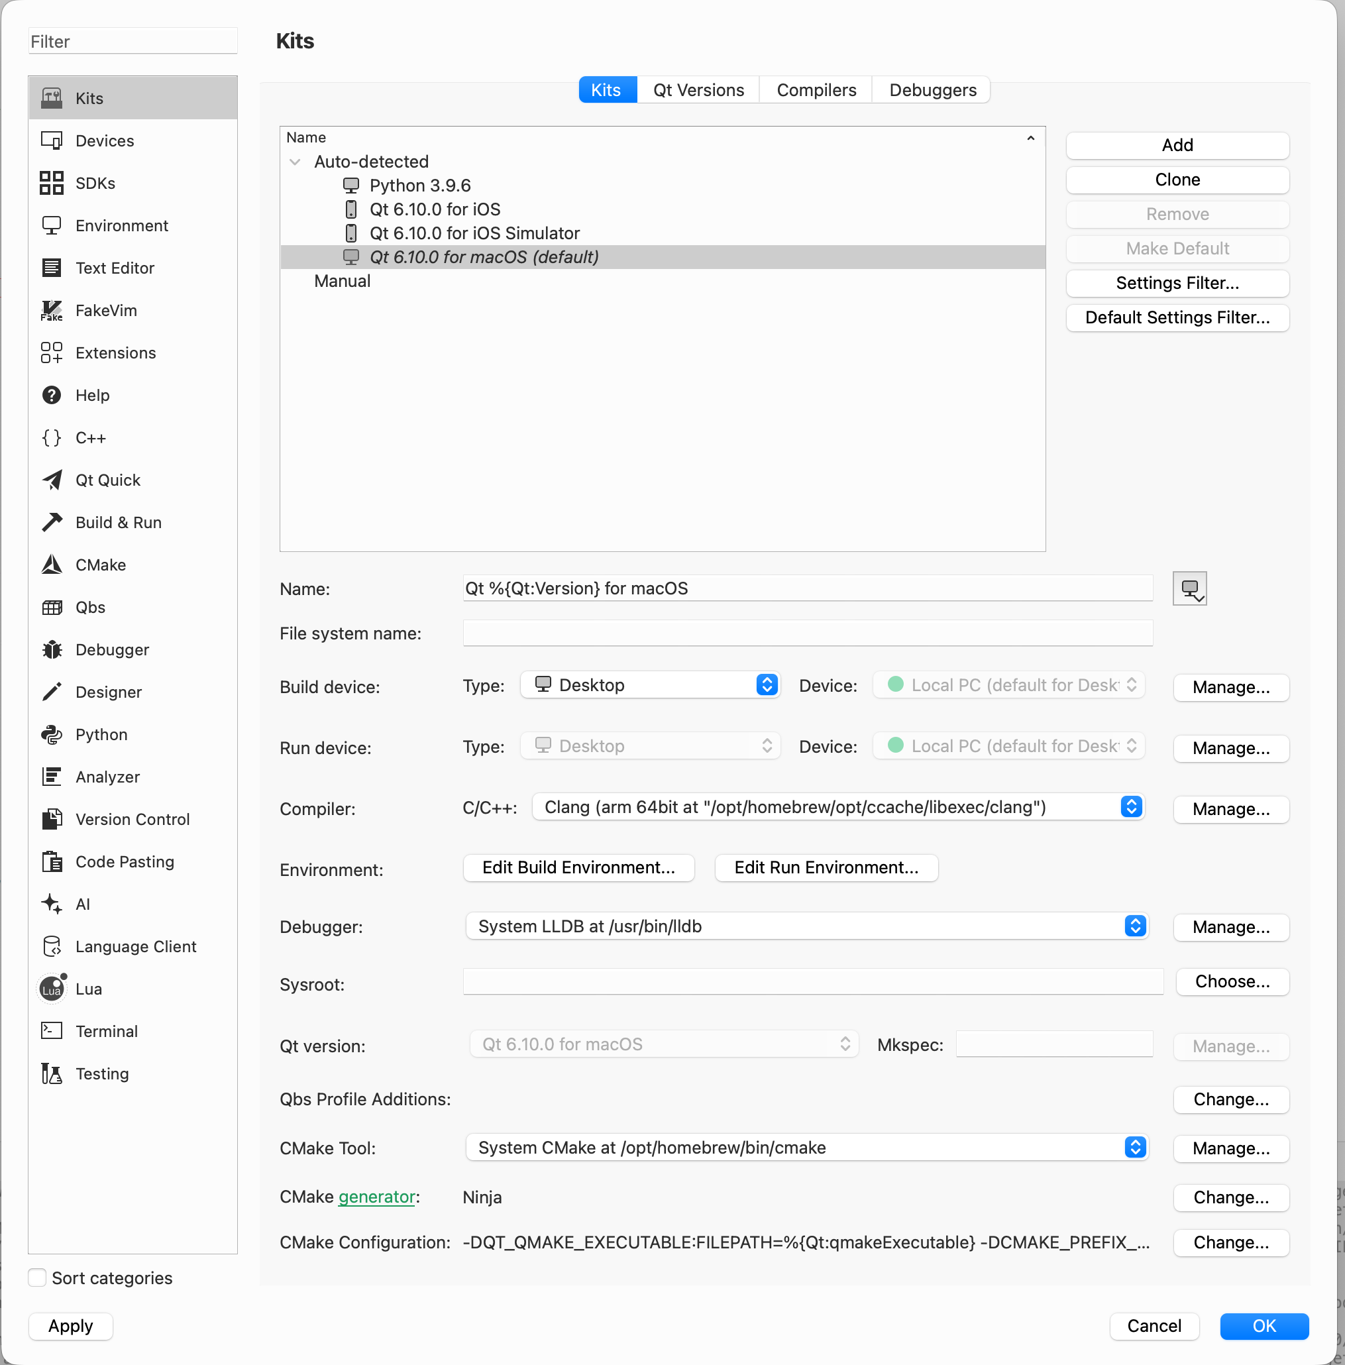Screen dimensions: 1345x1365
Task: Open the Designer pencil icon
Action: [x=52, y=692]
